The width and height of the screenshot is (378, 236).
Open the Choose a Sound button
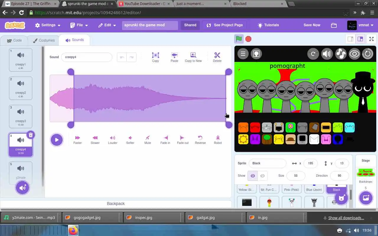(x=22, y=188)
